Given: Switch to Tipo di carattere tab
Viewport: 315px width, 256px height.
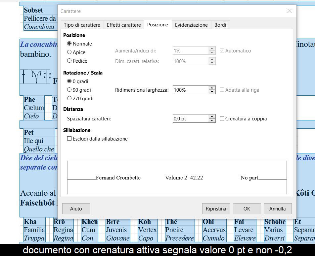Looking at the screenshot, I should (x=82, y=25).
